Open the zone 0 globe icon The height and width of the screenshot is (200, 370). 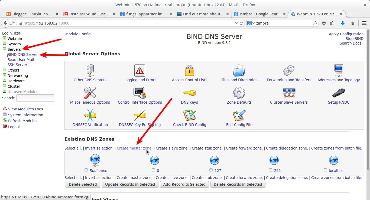pos(155,160)
